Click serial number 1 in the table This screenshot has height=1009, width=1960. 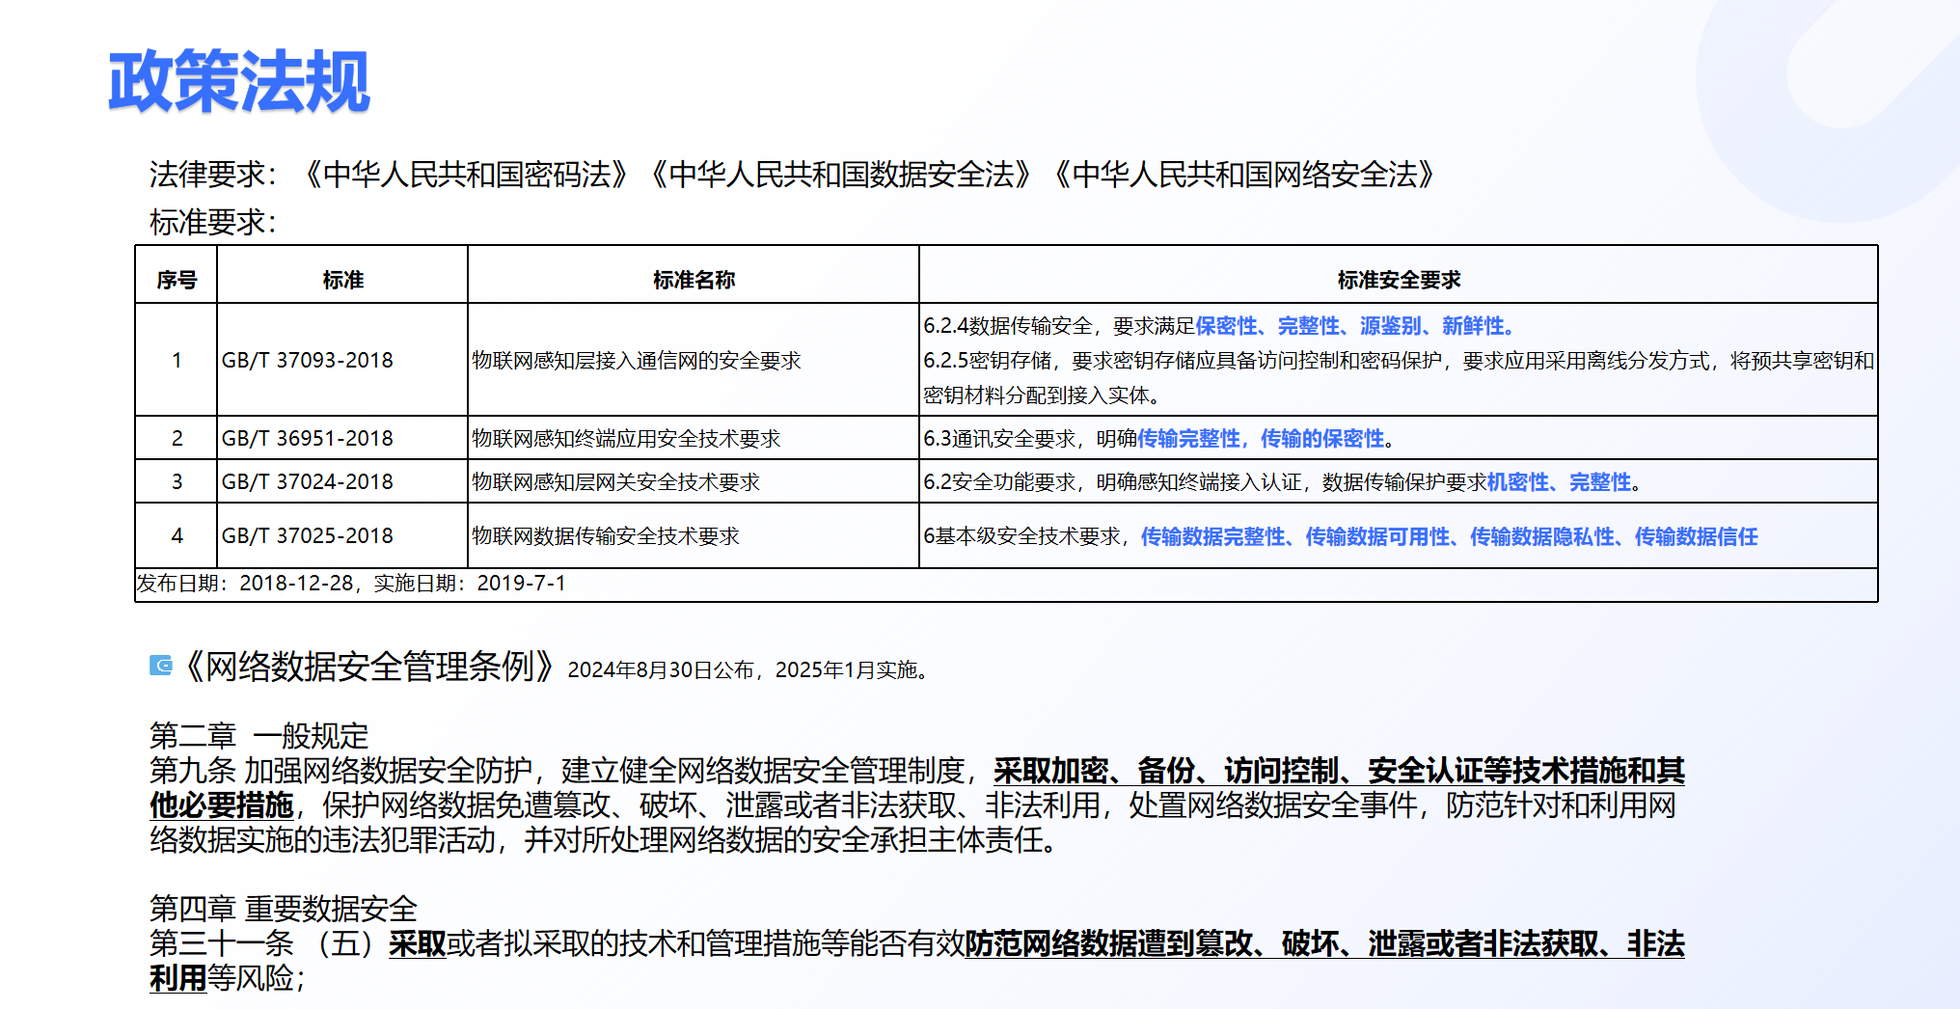point(177,360)
